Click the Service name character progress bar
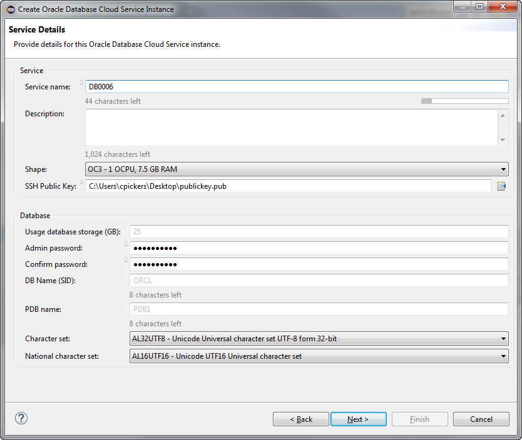The image size is (522, 440). tap(465, 101)
